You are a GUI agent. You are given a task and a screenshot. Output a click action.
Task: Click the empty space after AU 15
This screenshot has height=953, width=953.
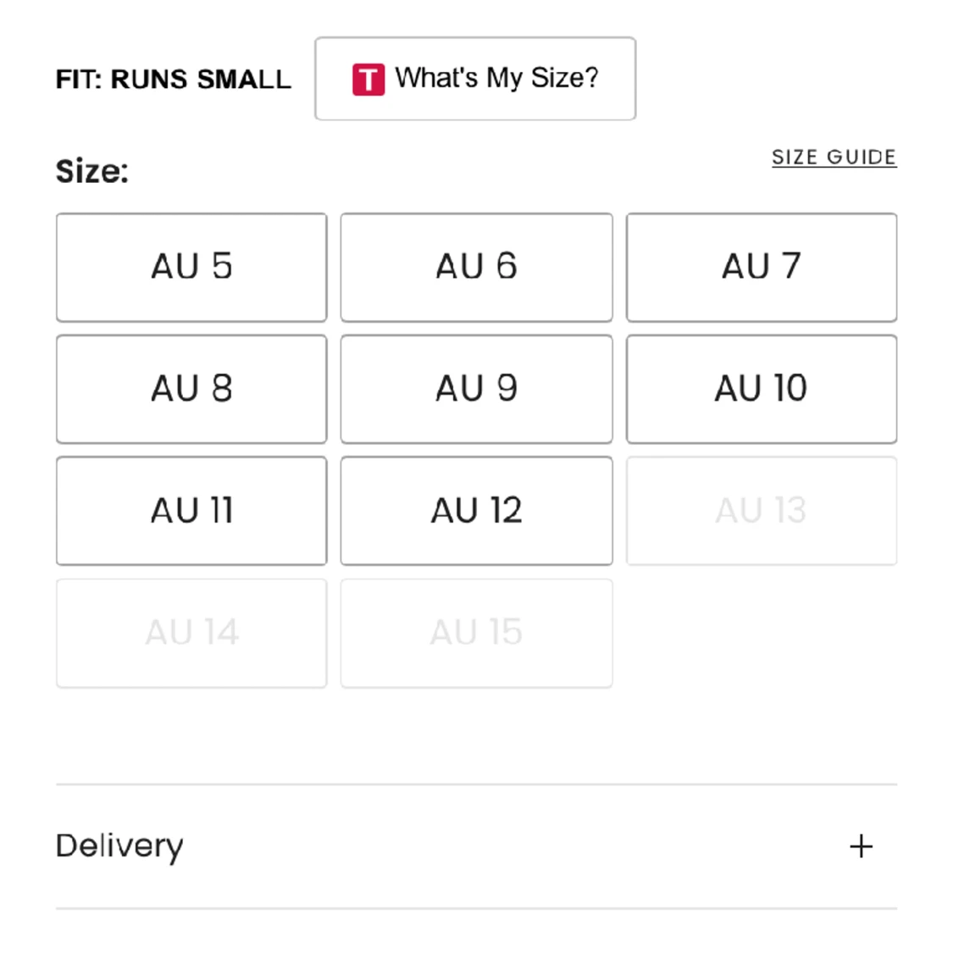coord(762,634)
